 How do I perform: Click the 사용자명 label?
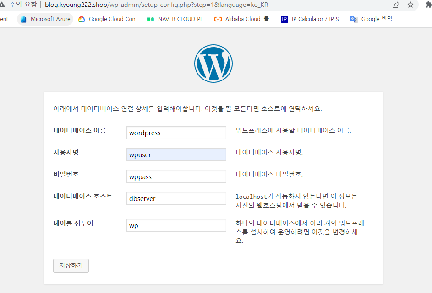coord(66,152)
